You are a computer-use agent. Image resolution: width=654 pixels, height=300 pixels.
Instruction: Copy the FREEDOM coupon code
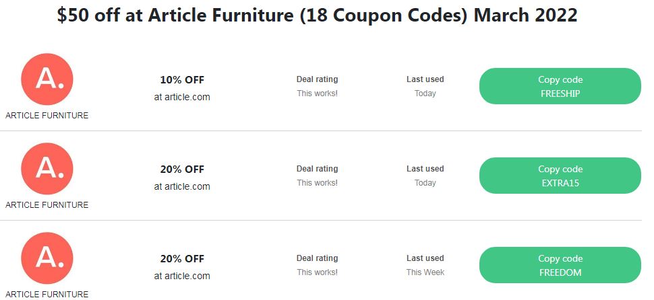[x=560, y=265]
